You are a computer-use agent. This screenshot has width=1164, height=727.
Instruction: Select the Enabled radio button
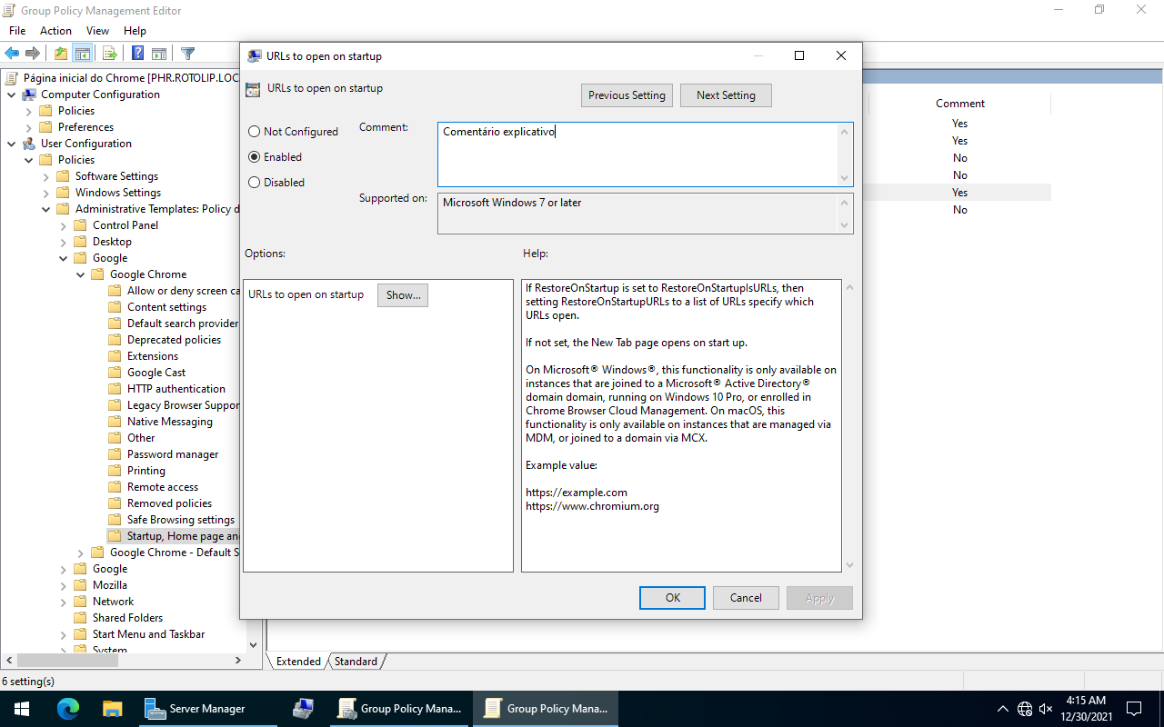[x=255, y=157]
